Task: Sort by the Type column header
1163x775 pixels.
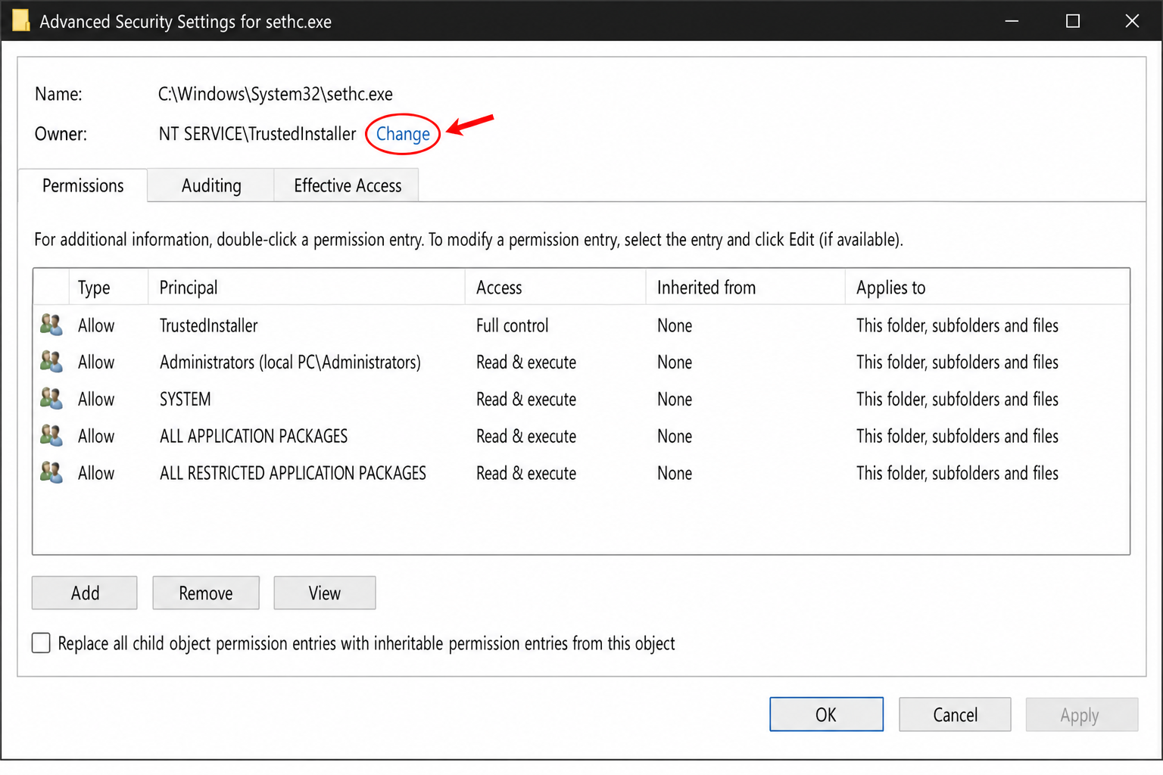Action: point(108,287)
